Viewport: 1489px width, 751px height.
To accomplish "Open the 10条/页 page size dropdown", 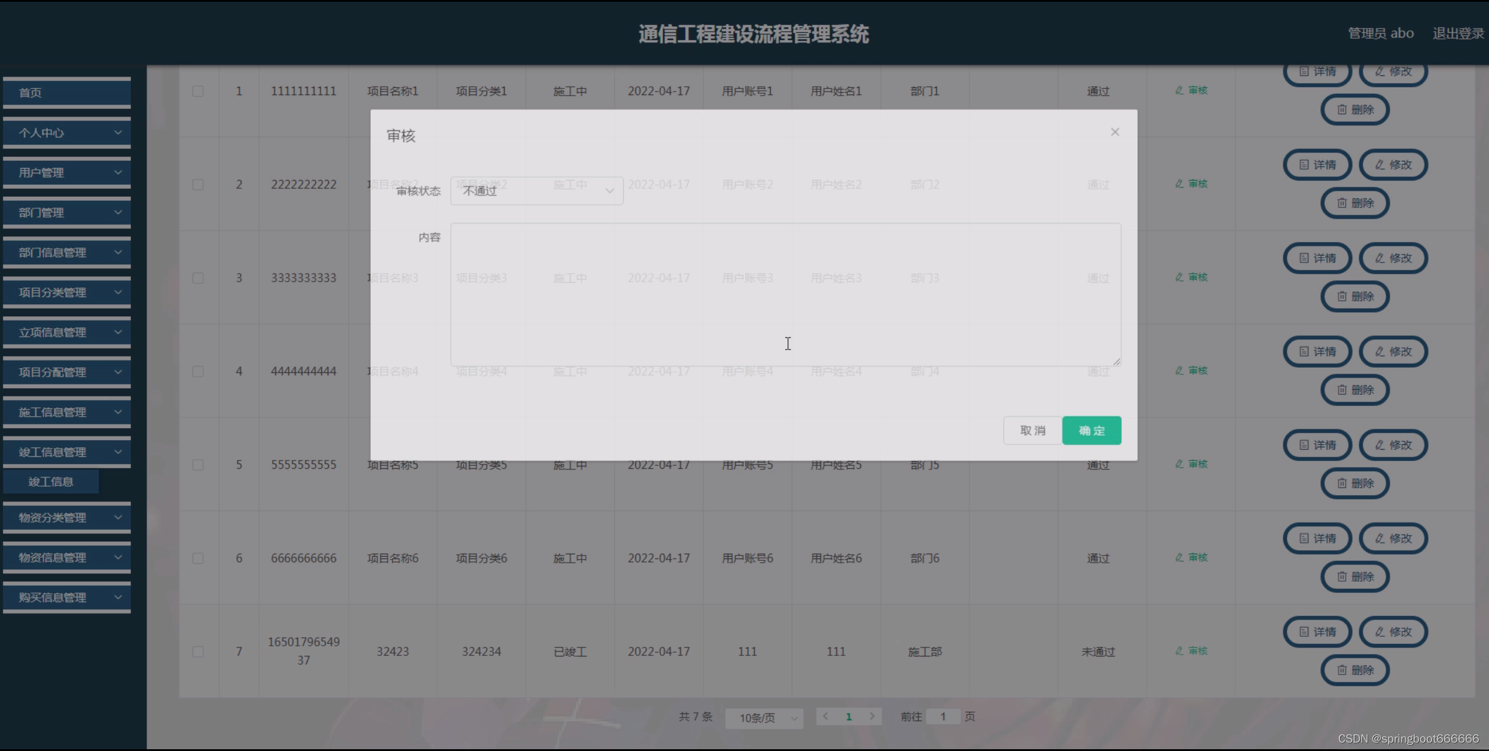I will pos(764,718).
